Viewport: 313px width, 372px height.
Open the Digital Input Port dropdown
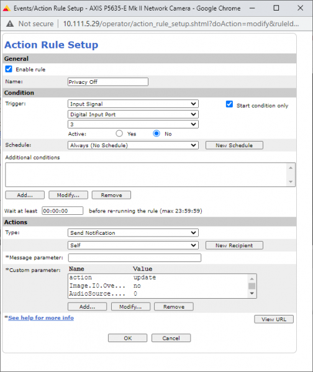[x=133, y=114]
